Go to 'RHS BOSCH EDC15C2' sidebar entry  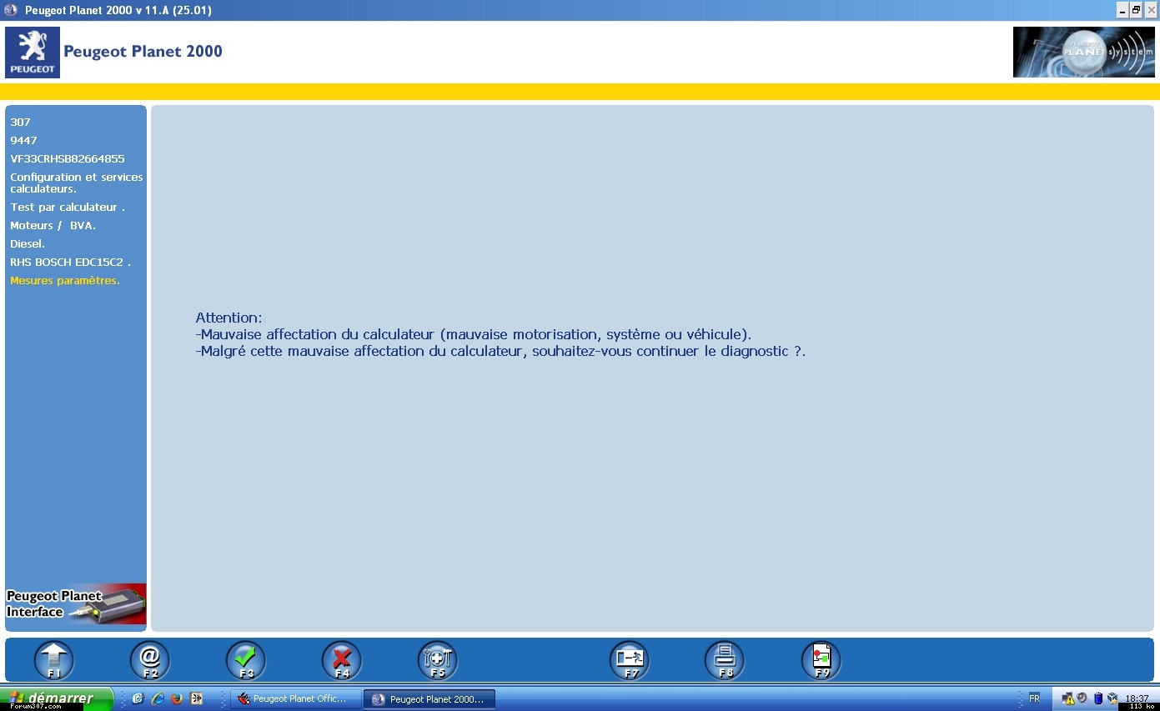pyautogui.click(x=70, y=263)
